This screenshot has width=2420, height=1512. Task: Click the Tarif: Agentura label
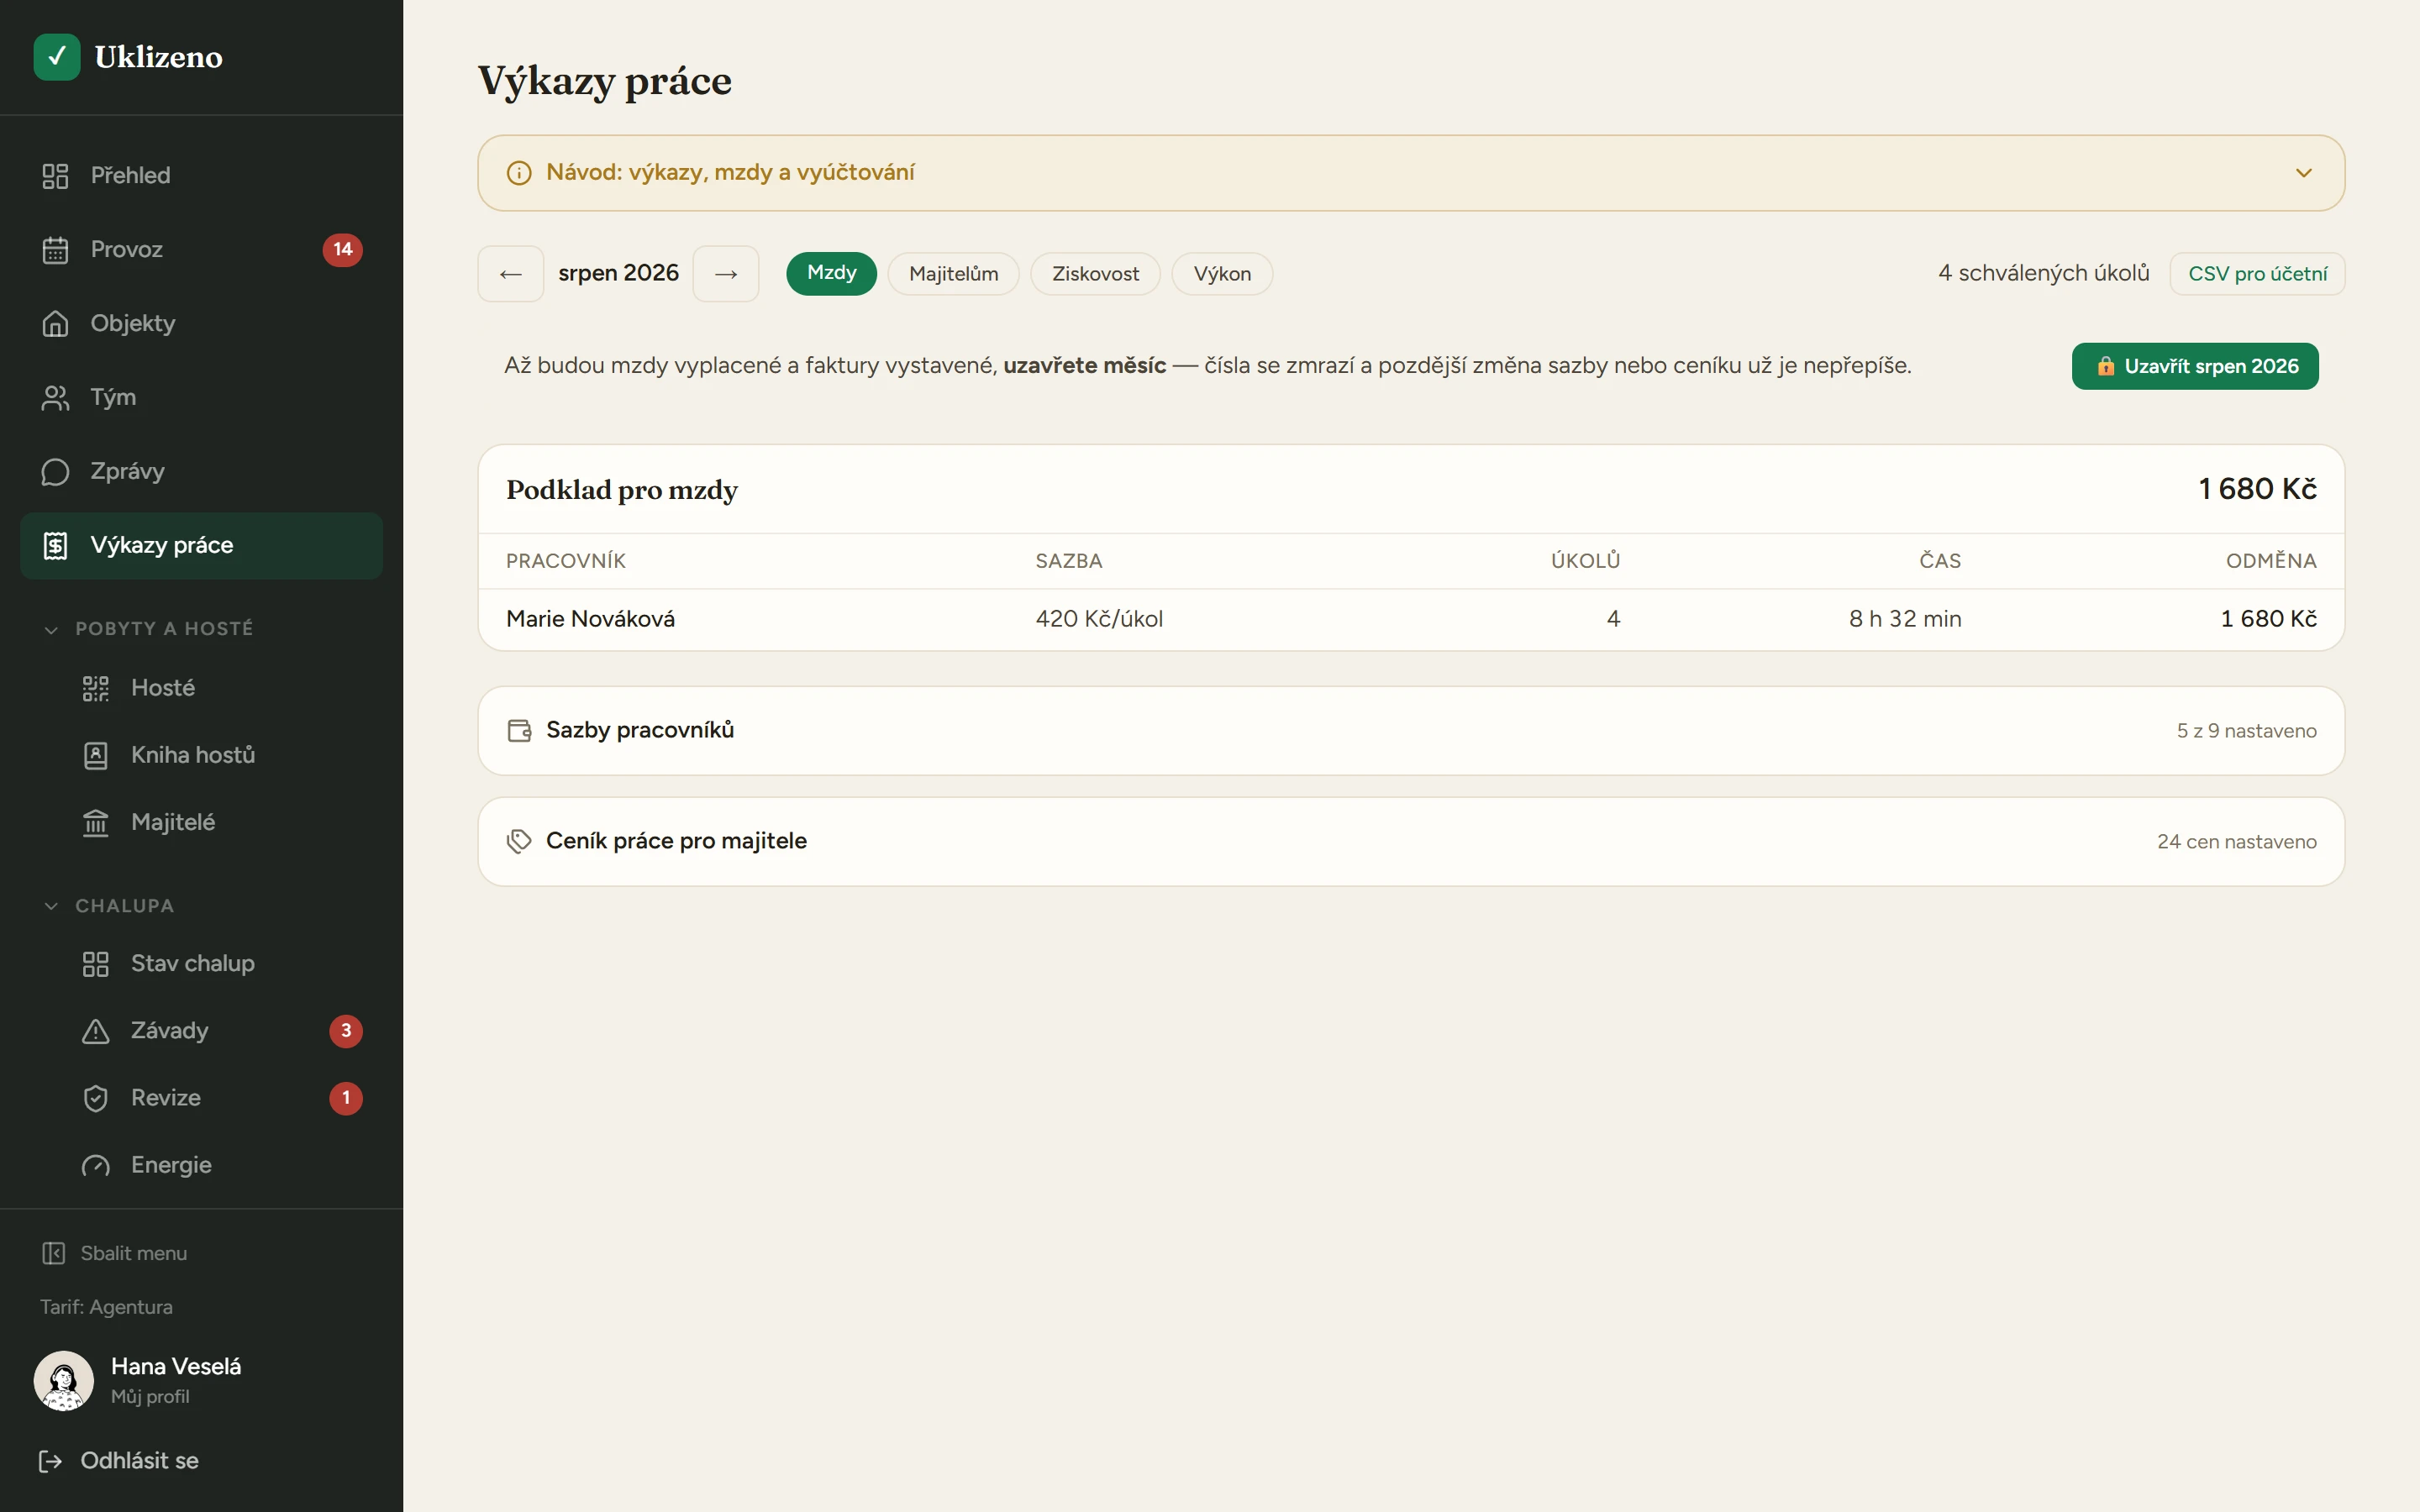click(x=106, y=1307)
